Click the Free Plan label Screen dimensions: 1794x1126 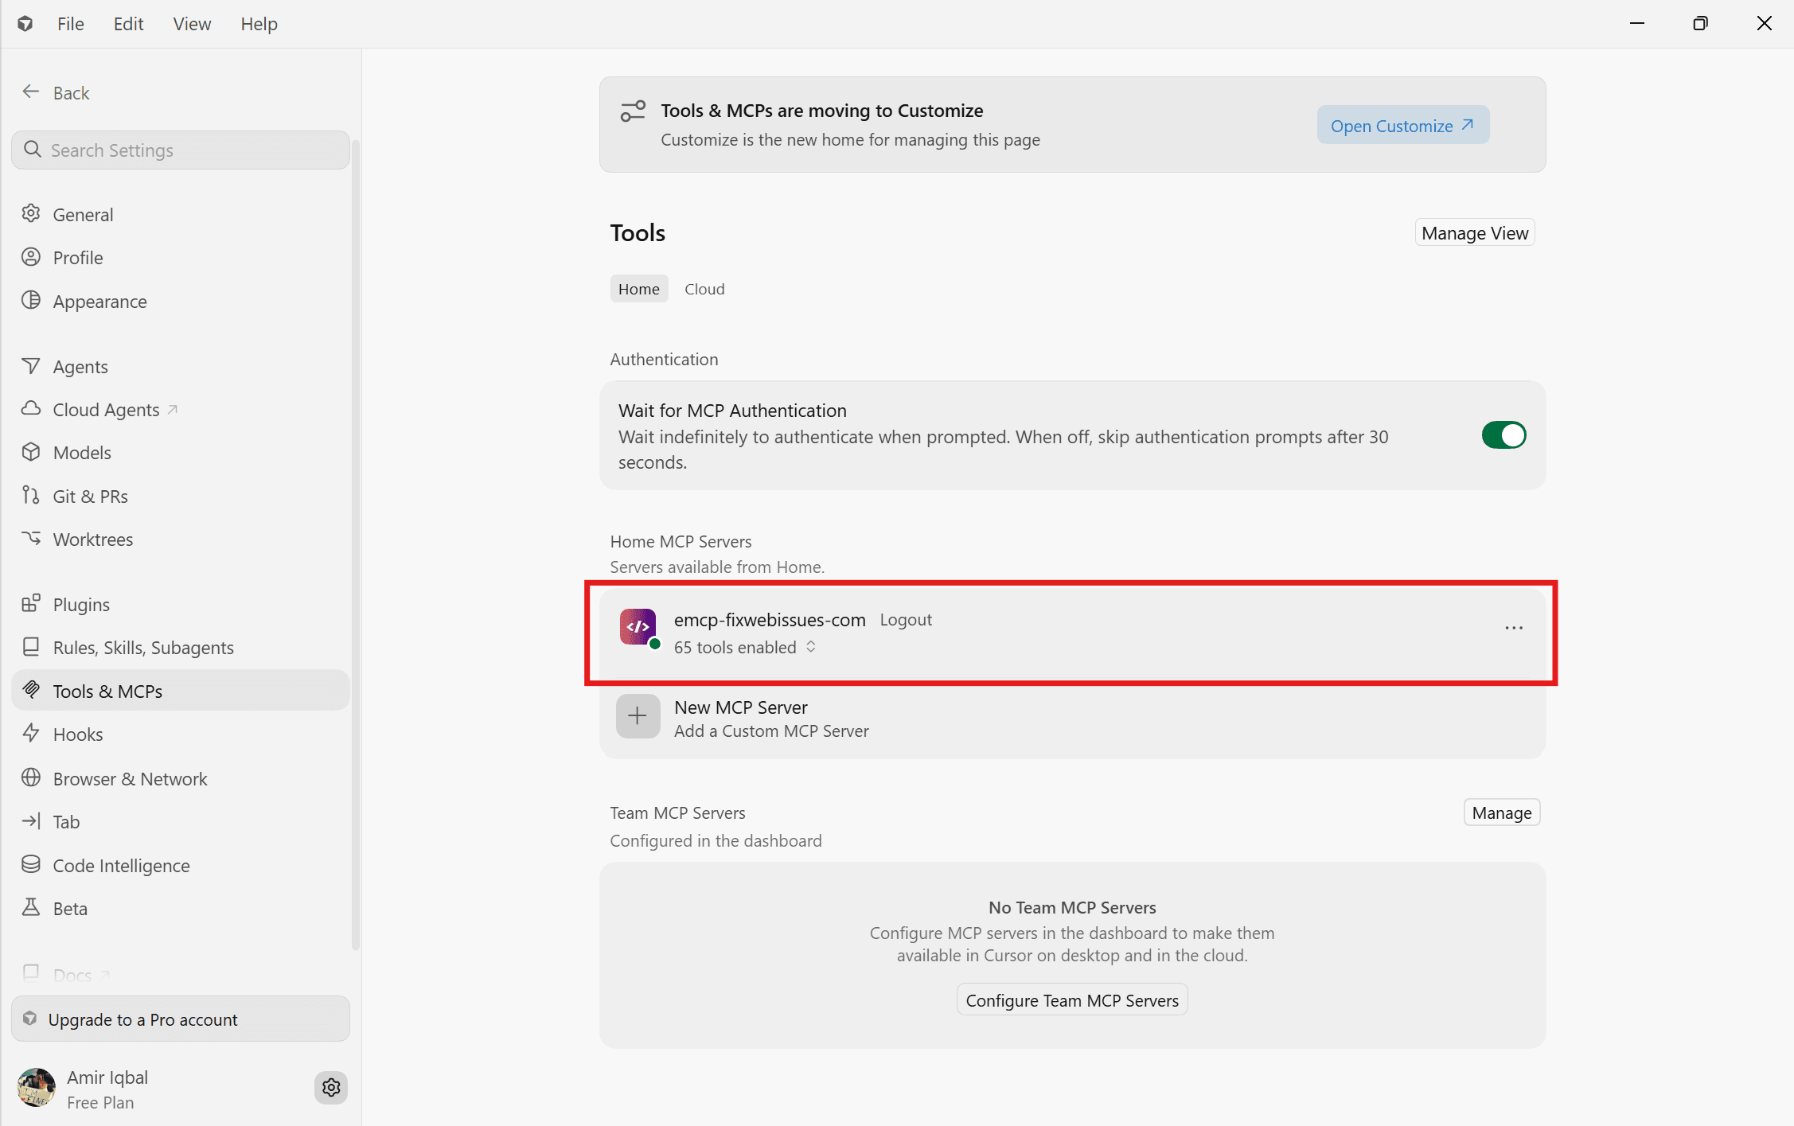(100, 1102)
